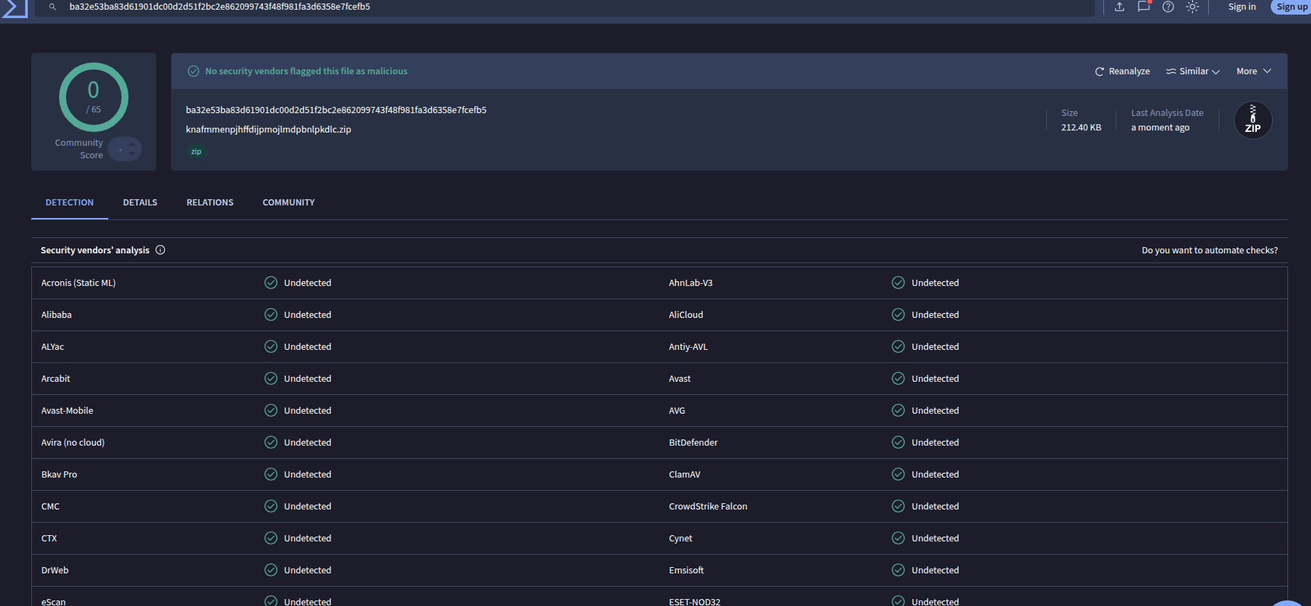The width and height of the screenshot is (1311, 606).
Task: Click the Acronis (Static ML) vendor name
Action: click(x=79, y=283)
